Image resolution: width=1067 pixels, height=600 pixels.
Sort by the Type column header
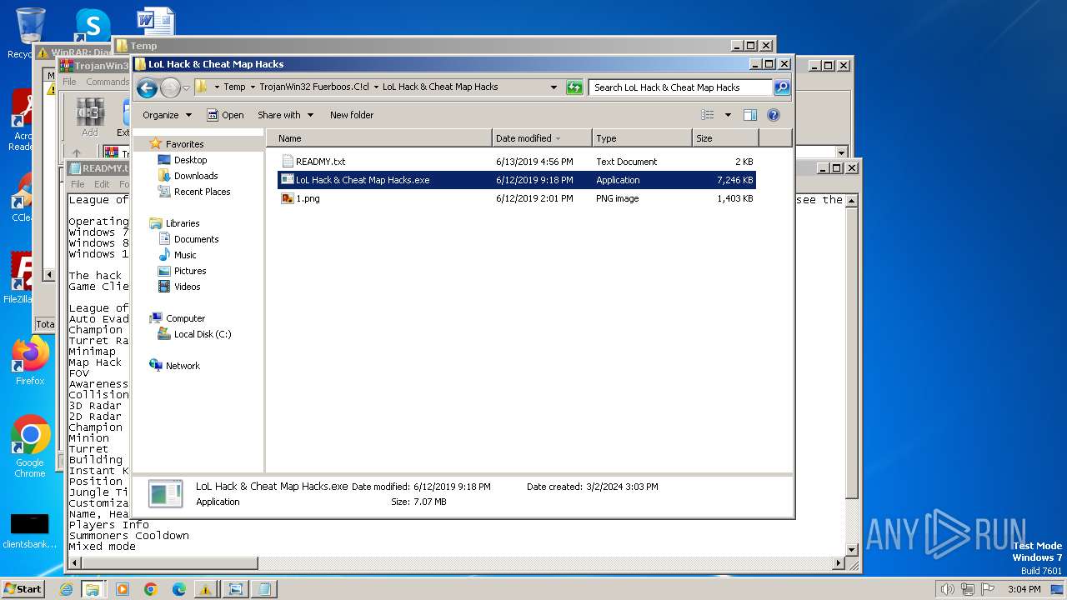tap(642, 138)
